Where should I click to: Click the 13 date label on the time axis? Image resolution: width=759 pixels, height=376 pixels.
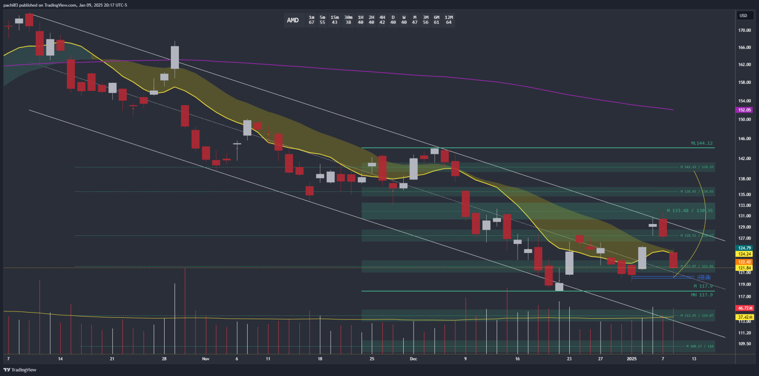pyautogui.click(x=694, y=359)
